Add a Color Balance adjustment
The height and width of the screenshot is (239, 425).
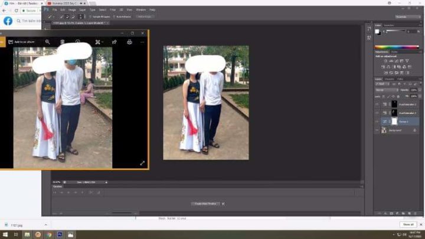click(x=388, y=67)
